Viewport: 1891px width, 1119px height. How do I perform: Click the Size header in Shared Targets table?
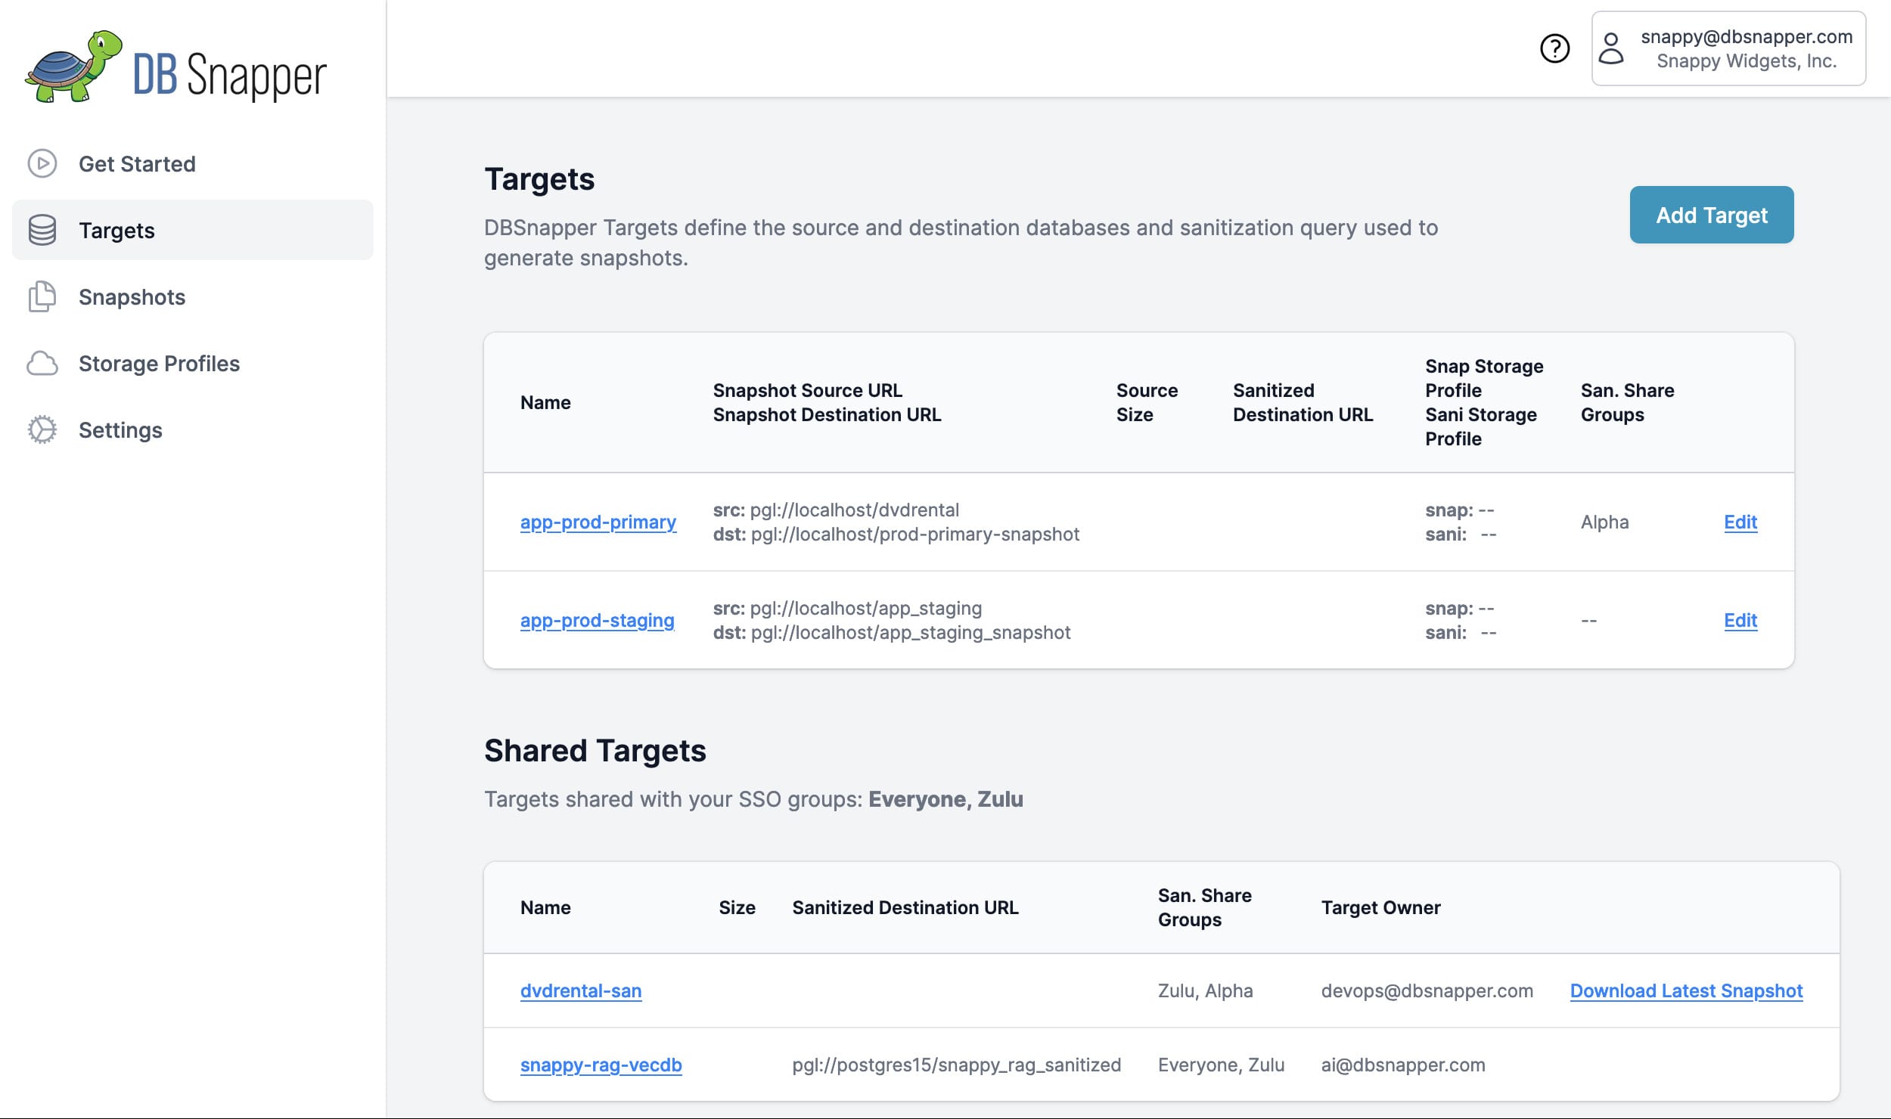point(737,907)
